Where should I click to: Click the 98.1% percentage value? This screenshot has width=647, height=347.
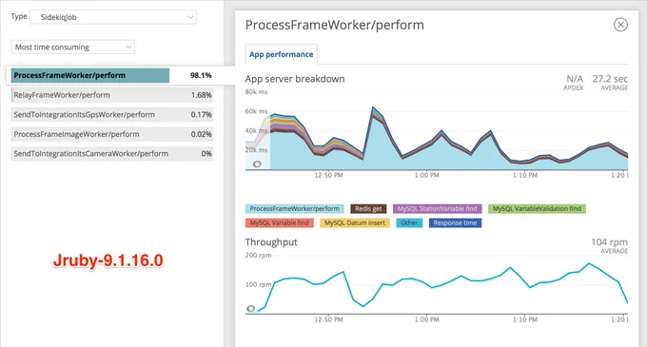(201, 75)
